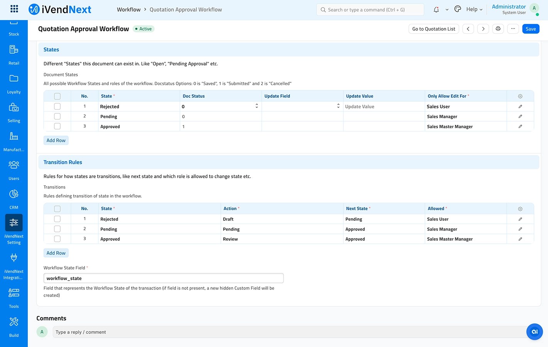Image resolution: width=548 pixels, height=347 pixels.
Task: Go to Quotation List
Action: point(434,29)
